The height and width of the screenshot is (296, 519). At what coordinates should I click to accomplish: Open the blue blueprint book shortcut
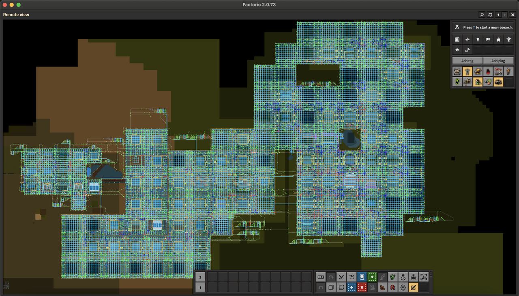click(362, 277)
